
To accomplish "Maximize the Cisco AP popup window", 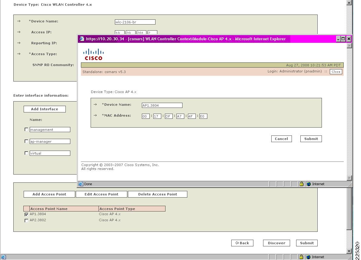I will tap(343, 39).
